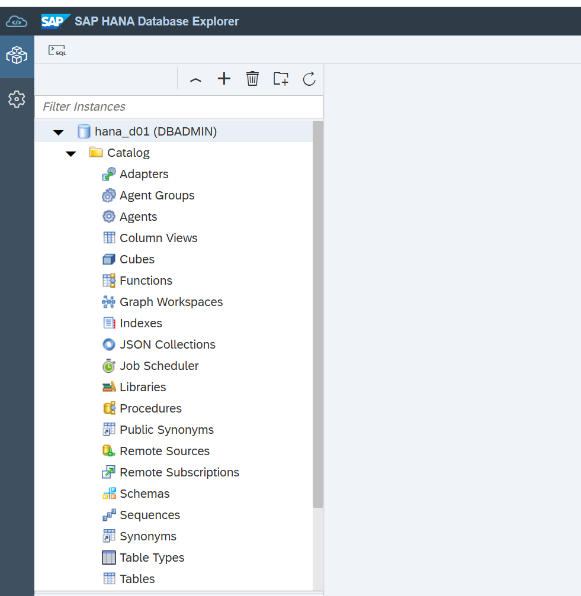Click the tree's vertical scrollbar
Screen dimensions: 581x596
point(318,314)
